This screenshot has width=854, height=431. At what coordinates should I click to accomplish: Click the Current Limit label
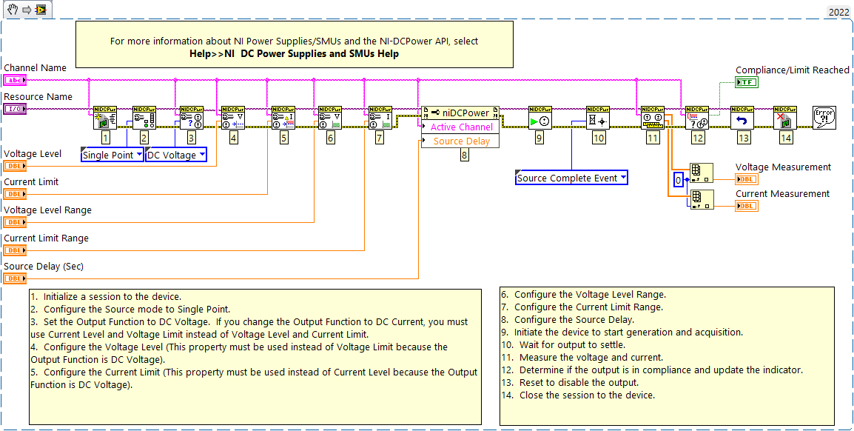(31, 182)
